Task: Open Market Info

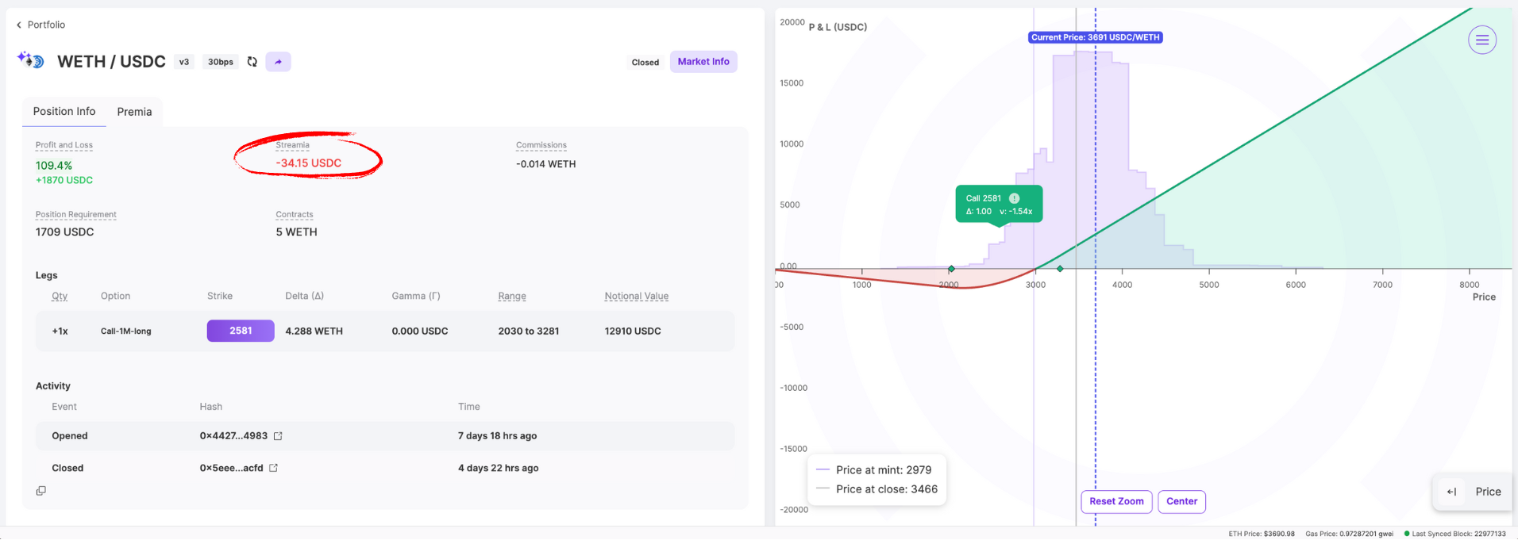Action: click(703, 62)
